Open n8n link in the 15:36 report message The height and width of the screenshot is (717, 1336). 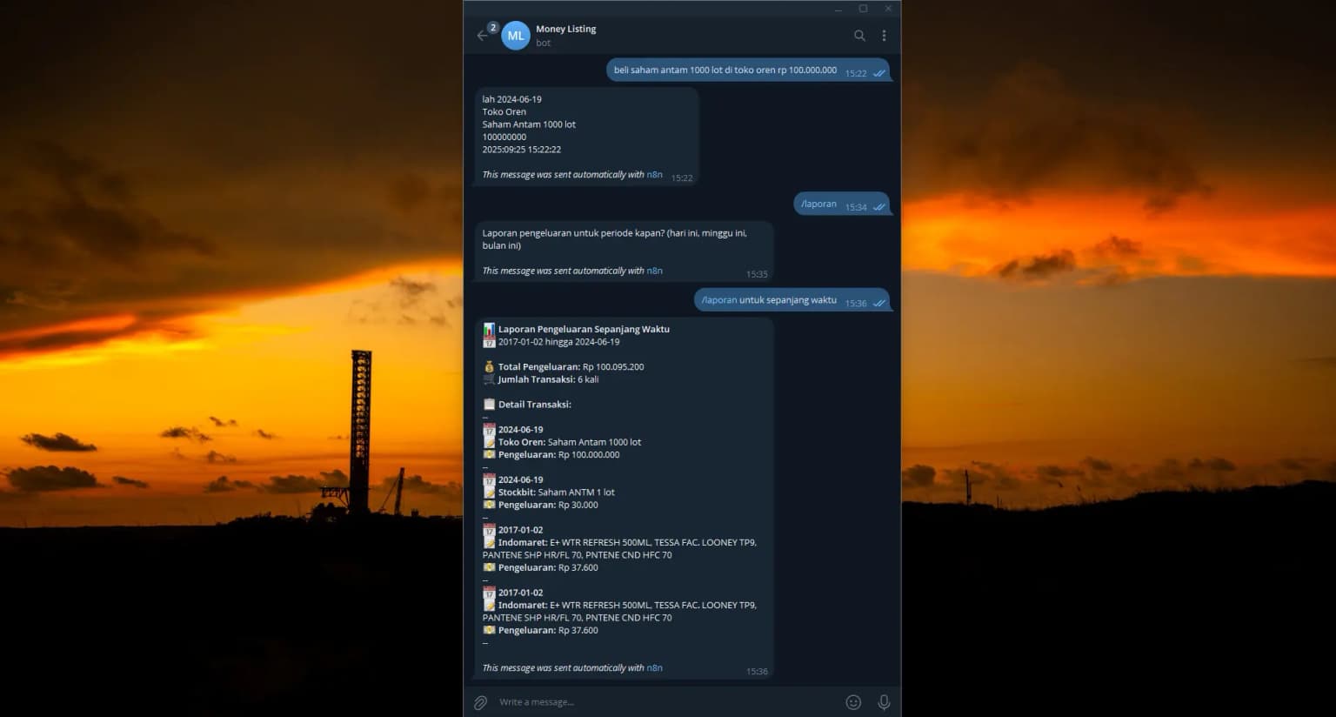click(655, 668)
